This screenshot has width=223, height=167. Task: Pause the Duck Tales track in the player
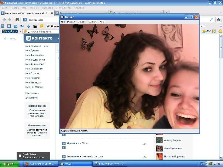coord(20,156)
